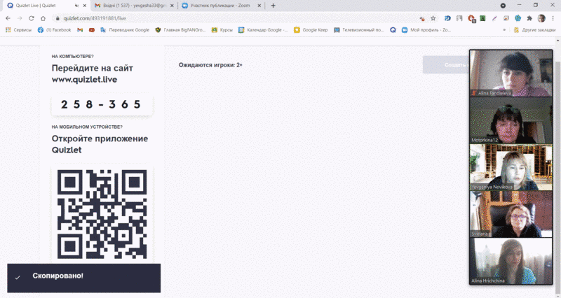Open the YouTube icon bookmark

tap(92, 30)
